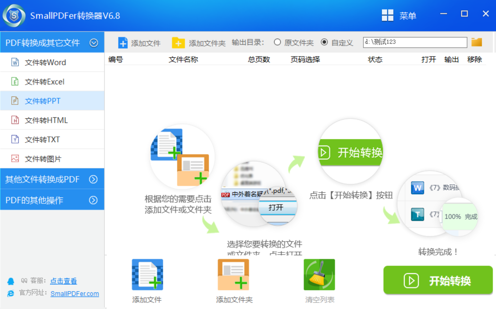
Task: Click the 文件转TXT document icon
Action: pyautogui.click(x=15, y=139)
